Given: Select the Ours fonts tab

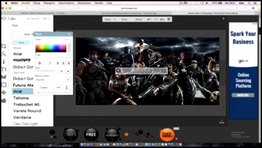Looking at the screenshot, I should tap(21, 43).
